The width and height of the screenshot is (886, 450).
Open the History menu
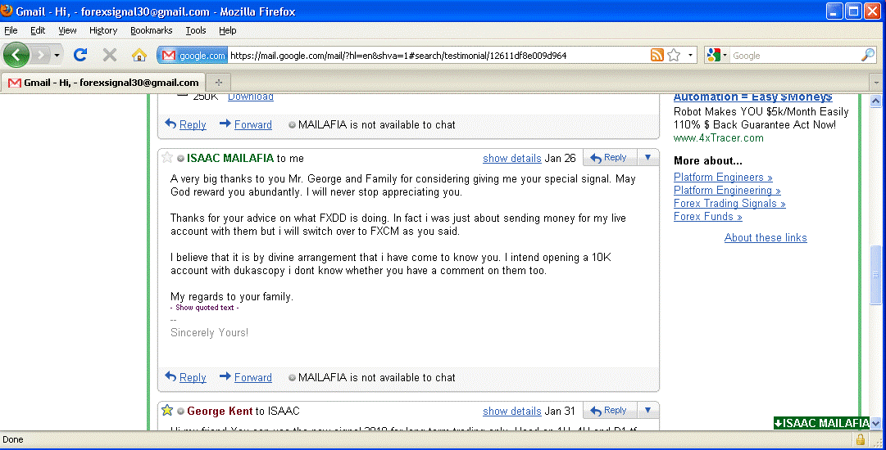pyautogui.click(x=102, y=30)
